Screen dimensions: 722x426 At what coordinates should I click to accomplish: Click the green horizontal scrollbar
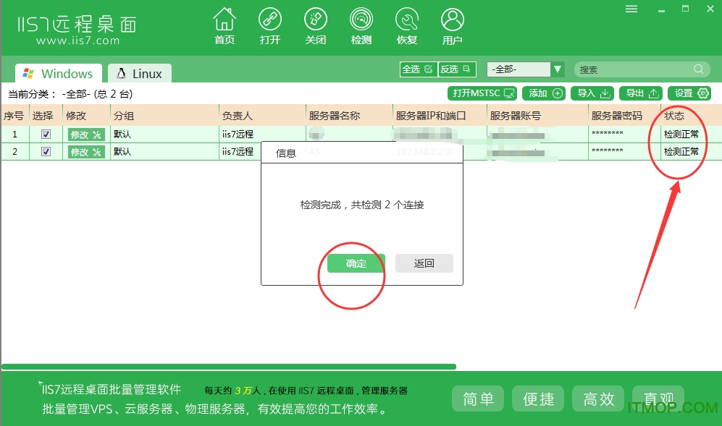click(229, 367)
